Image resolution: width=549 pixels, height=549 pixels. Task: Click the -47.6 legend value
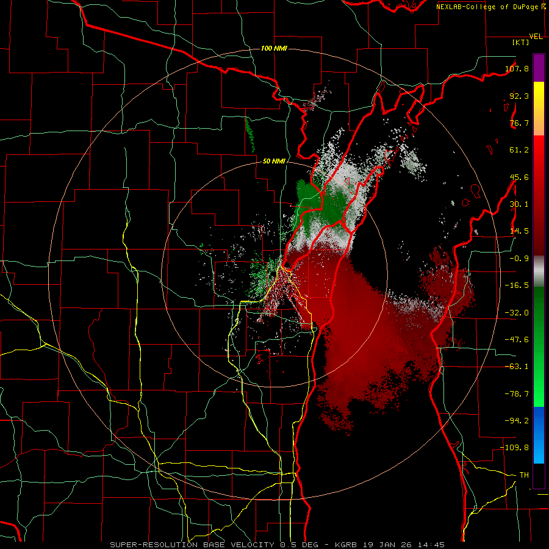[517, 340]
